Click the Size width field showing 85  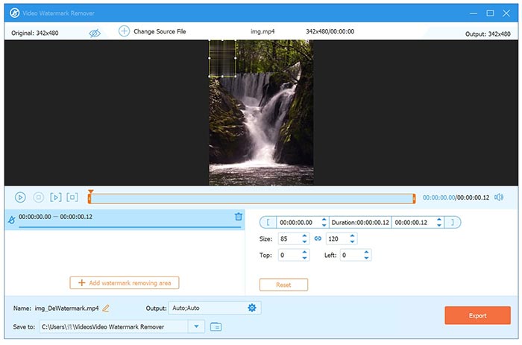coord(287,239)
